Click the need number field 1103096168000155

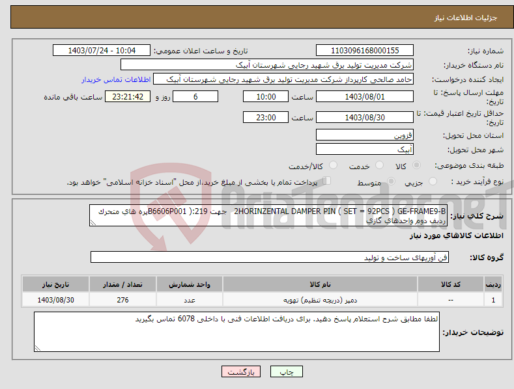(x=365, y=51)
